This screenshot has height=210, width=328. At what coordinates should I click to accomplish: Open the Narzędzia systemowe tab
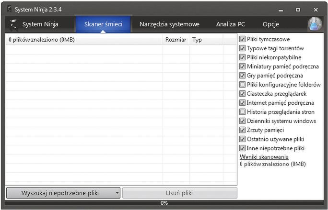169,24
